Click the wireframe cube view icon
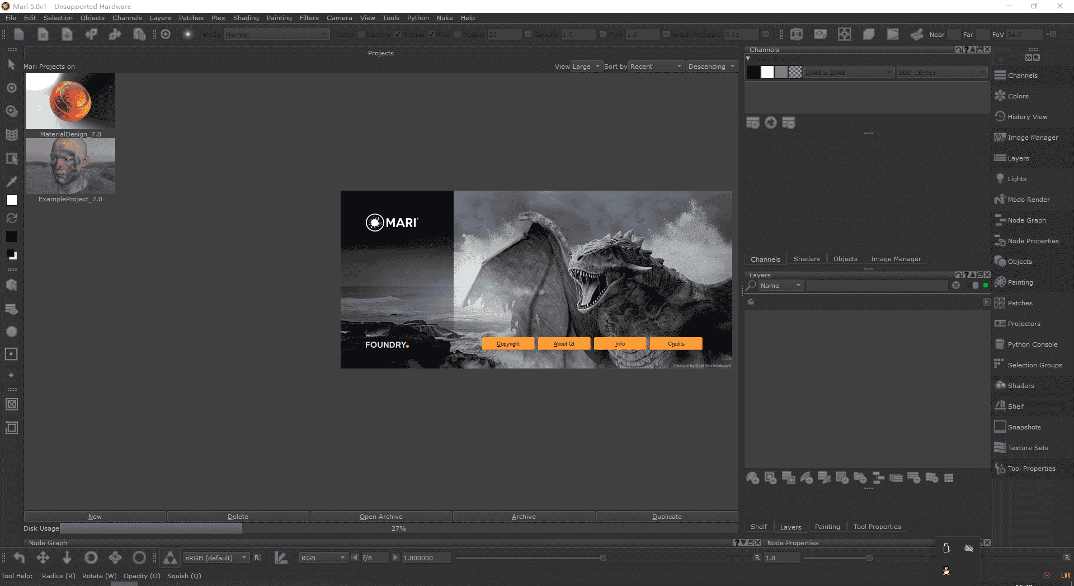The width and height of the screenshot is (1074, 586). 797,35
